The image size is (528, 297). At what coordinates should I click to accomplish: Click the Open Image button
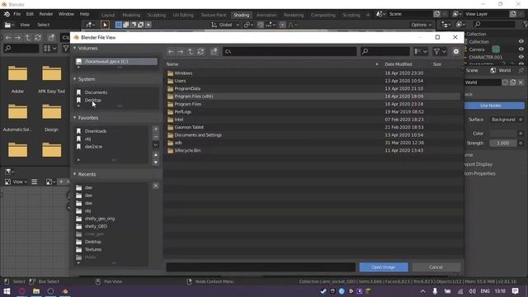click(x=384, y=267)
